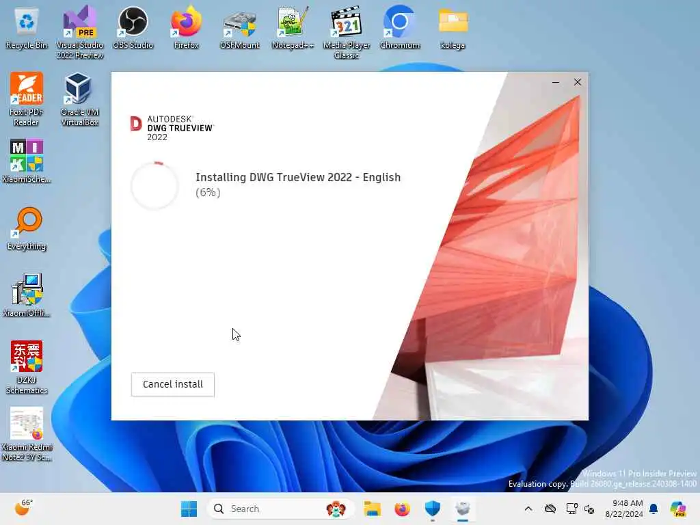
Task: Click the cloud sync tray icon
Action: coord(550,509)
